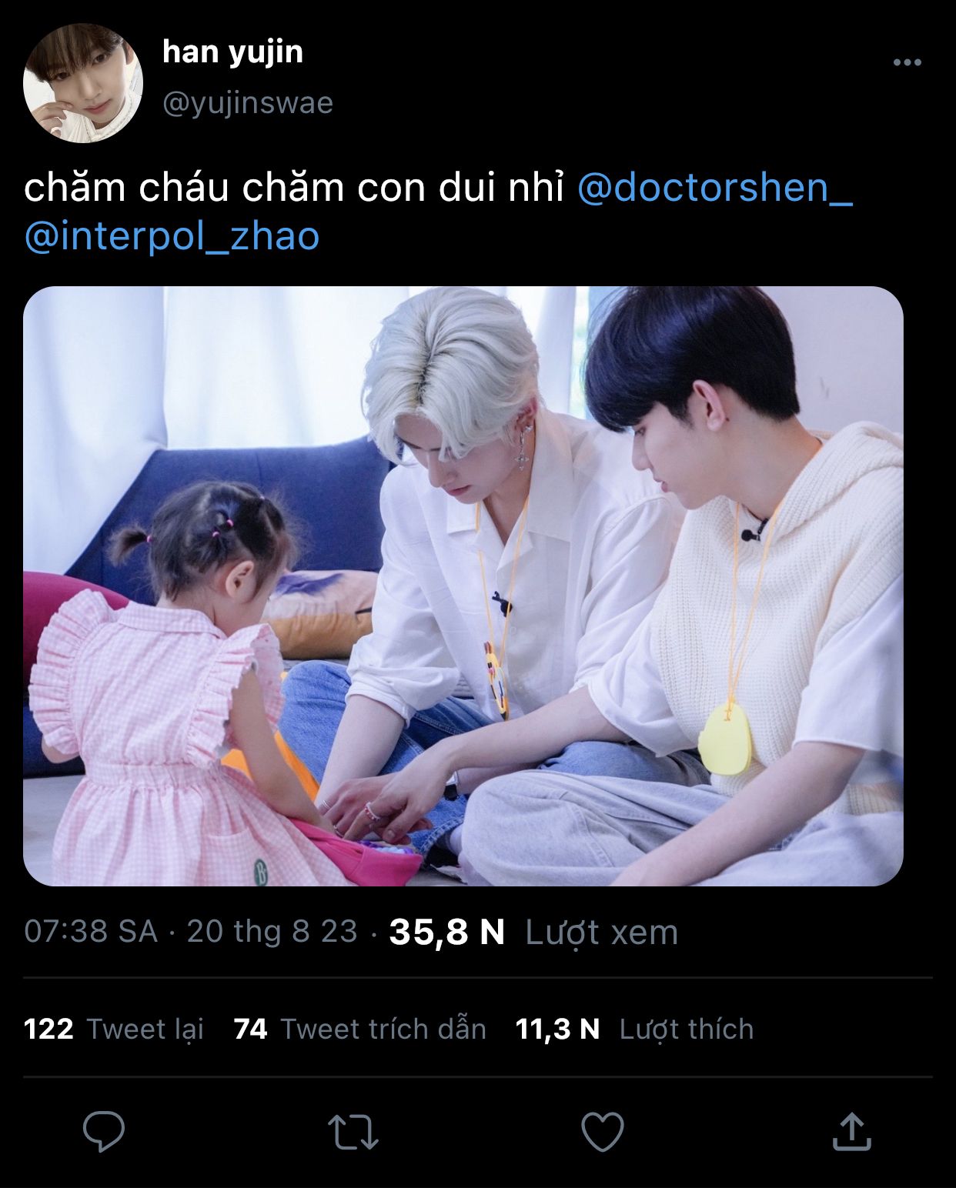Tap the 74 quote tweet count number
The height and width of the screenshot is (1188, 956).
pos(250,1029)
